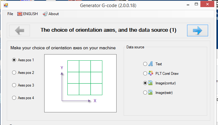Click the grey back arrow button
Image resolution: width=218 pixels, height=125 pixels.
(x=19, y=30)
